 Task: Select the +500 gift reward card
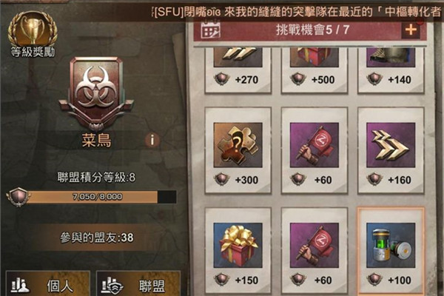314,70
